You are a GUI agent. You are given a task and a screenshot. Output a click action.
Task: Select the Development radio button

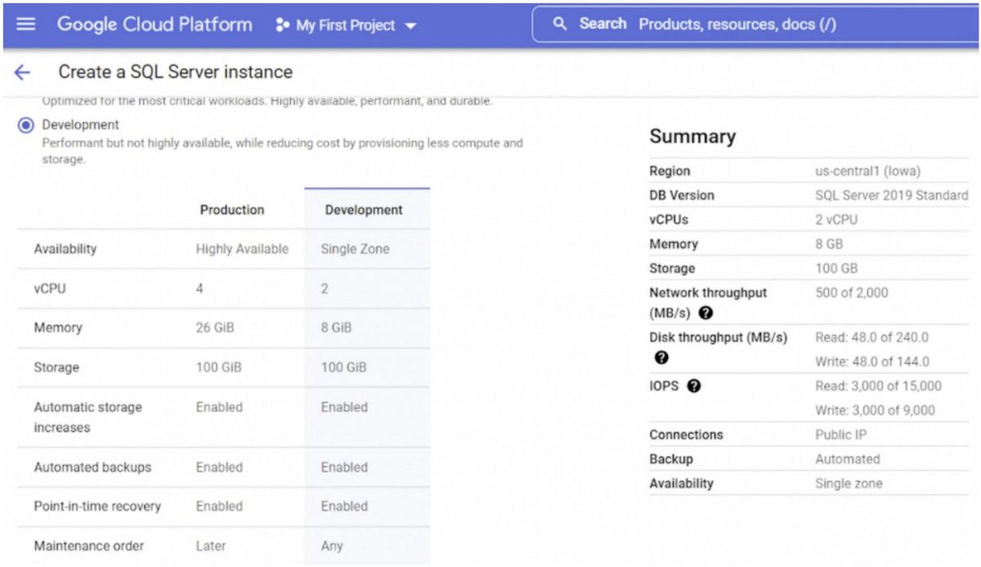coord(26,126)
